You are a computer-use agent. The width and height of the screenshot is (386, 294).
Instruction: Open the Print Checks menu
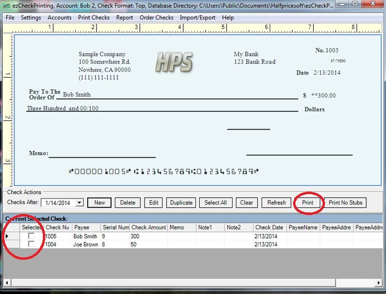[x=95, y=17]
